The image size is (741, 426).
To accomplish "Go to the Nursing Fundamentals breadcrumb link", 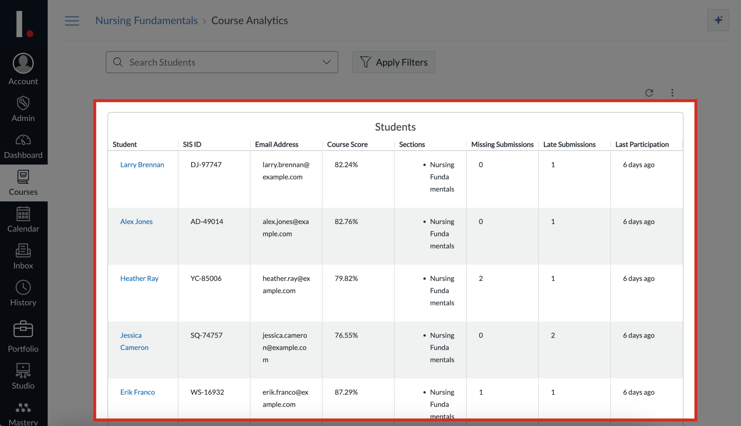I will [146, 21].
